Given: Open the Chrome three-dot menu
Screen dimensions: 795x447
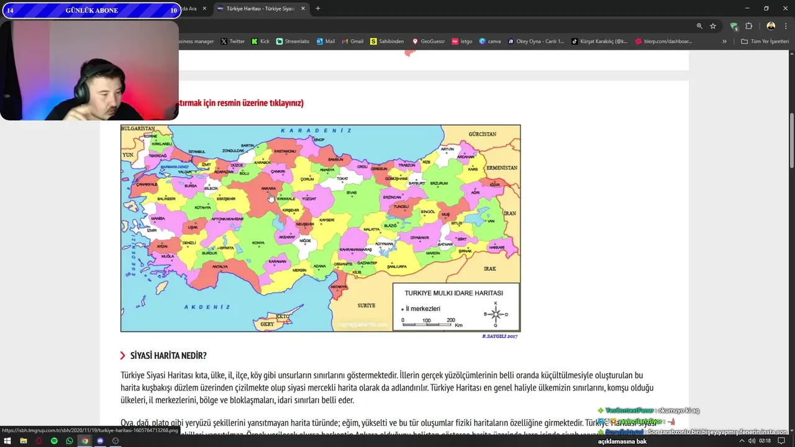Looking at the screenshot, I should coord(786,26).
